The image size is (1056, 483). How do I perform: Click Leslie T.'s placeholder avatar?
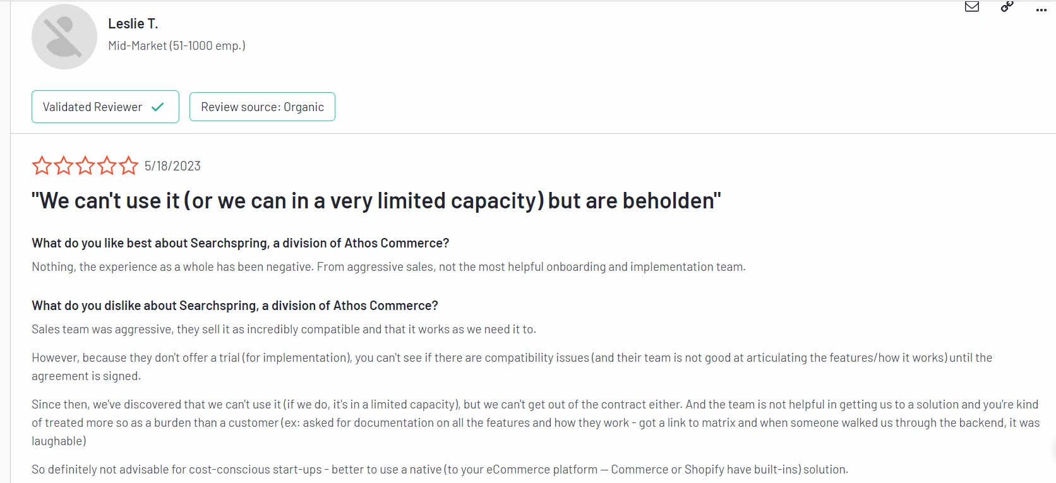[64, 37]
